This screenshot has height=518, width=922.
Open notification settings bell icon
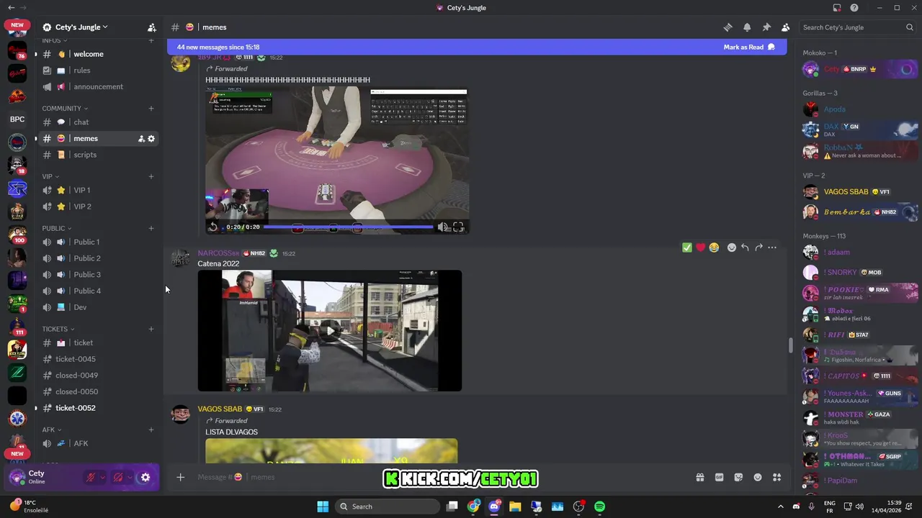(x=747, y=27)
